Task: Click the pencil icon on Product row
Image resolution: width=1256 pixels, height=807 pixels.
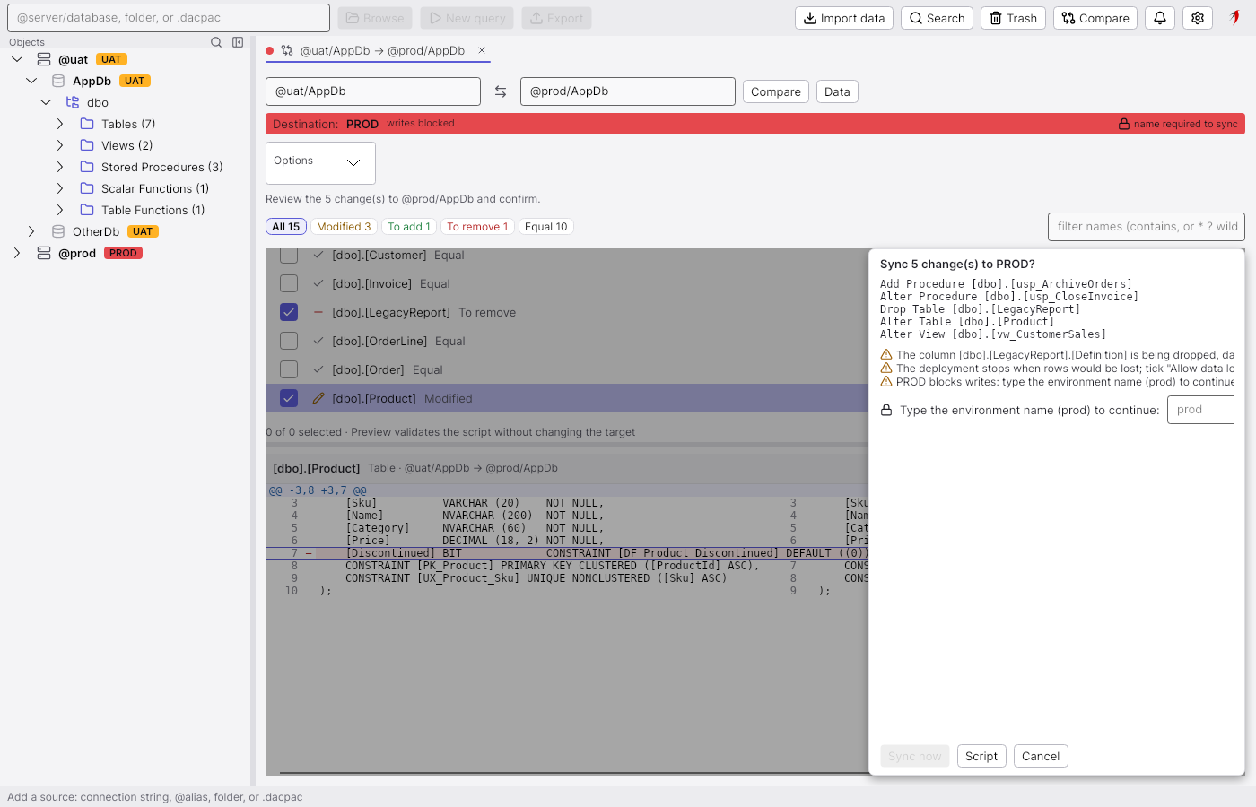Action: (x=318, y=398)
